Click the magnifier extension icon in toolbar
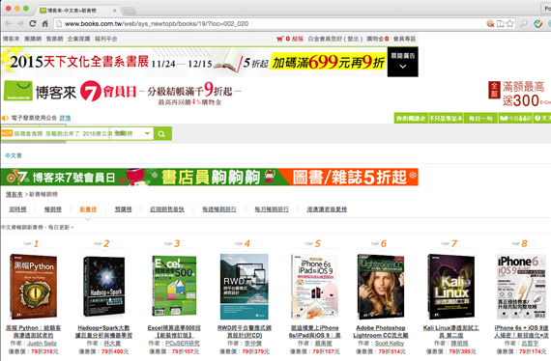This screenshot has height=361, width=551. click(524, 23)
